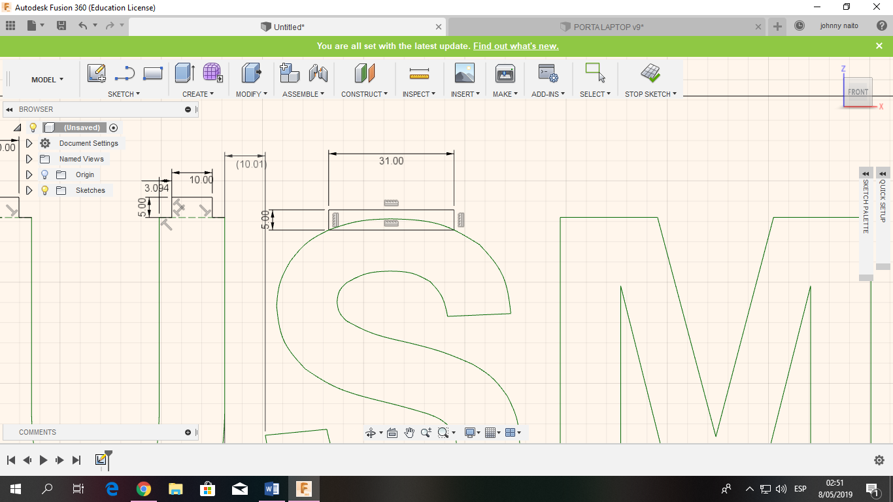This screenshot has width=893, height=502.
Task: Click the timeline go to beginning button
Action: click(11, 460)
